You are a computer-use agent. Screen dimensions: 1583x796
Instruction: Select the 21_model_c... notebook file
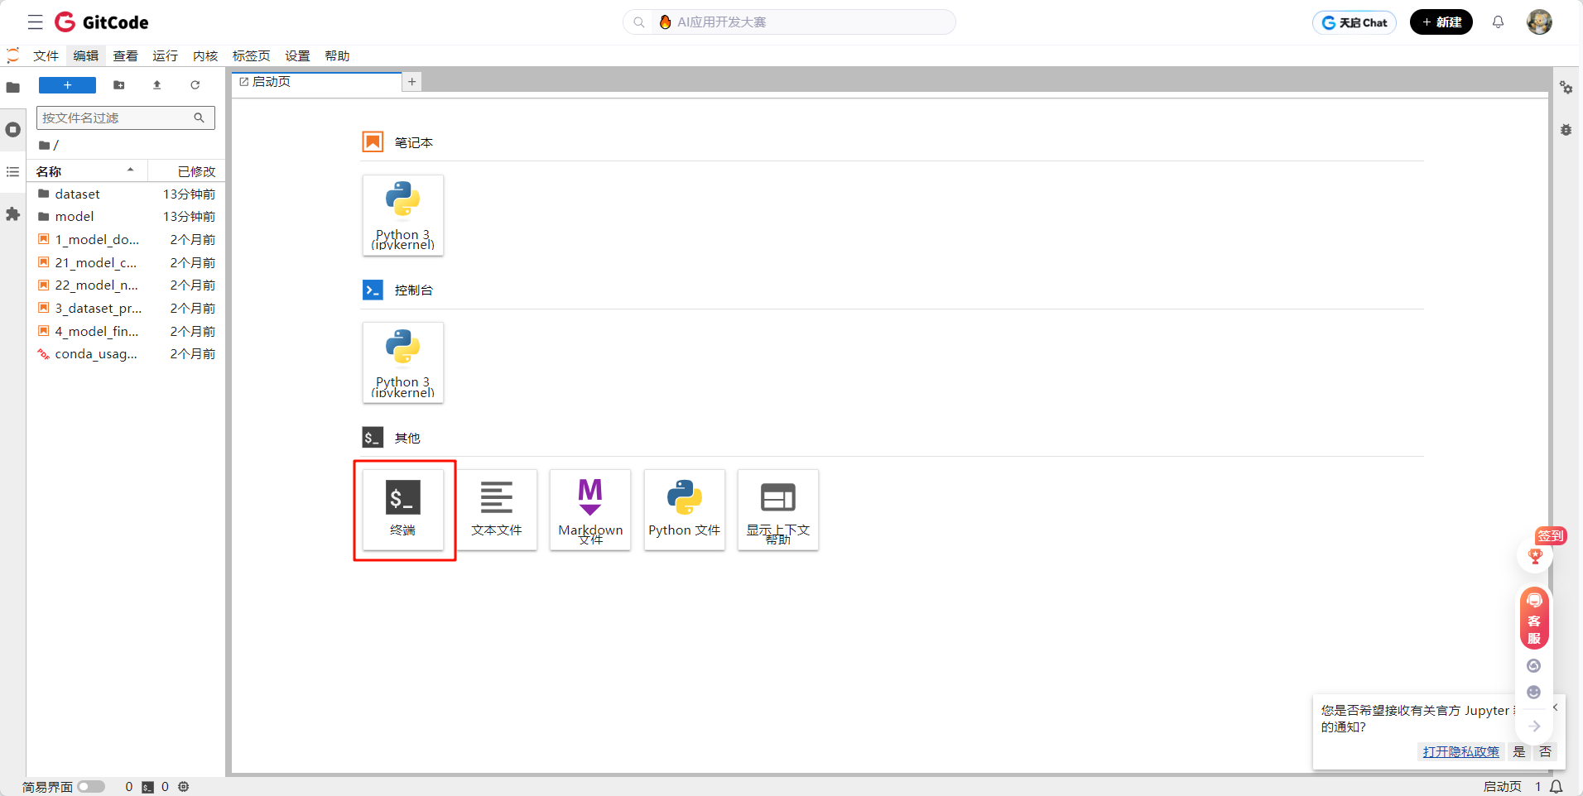tap(126, 262)
